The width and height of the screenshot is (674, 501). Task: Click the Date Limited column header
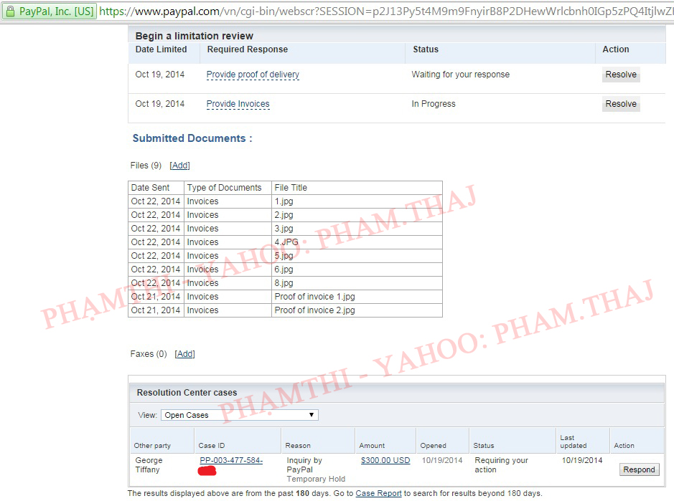tap(162, 49)
